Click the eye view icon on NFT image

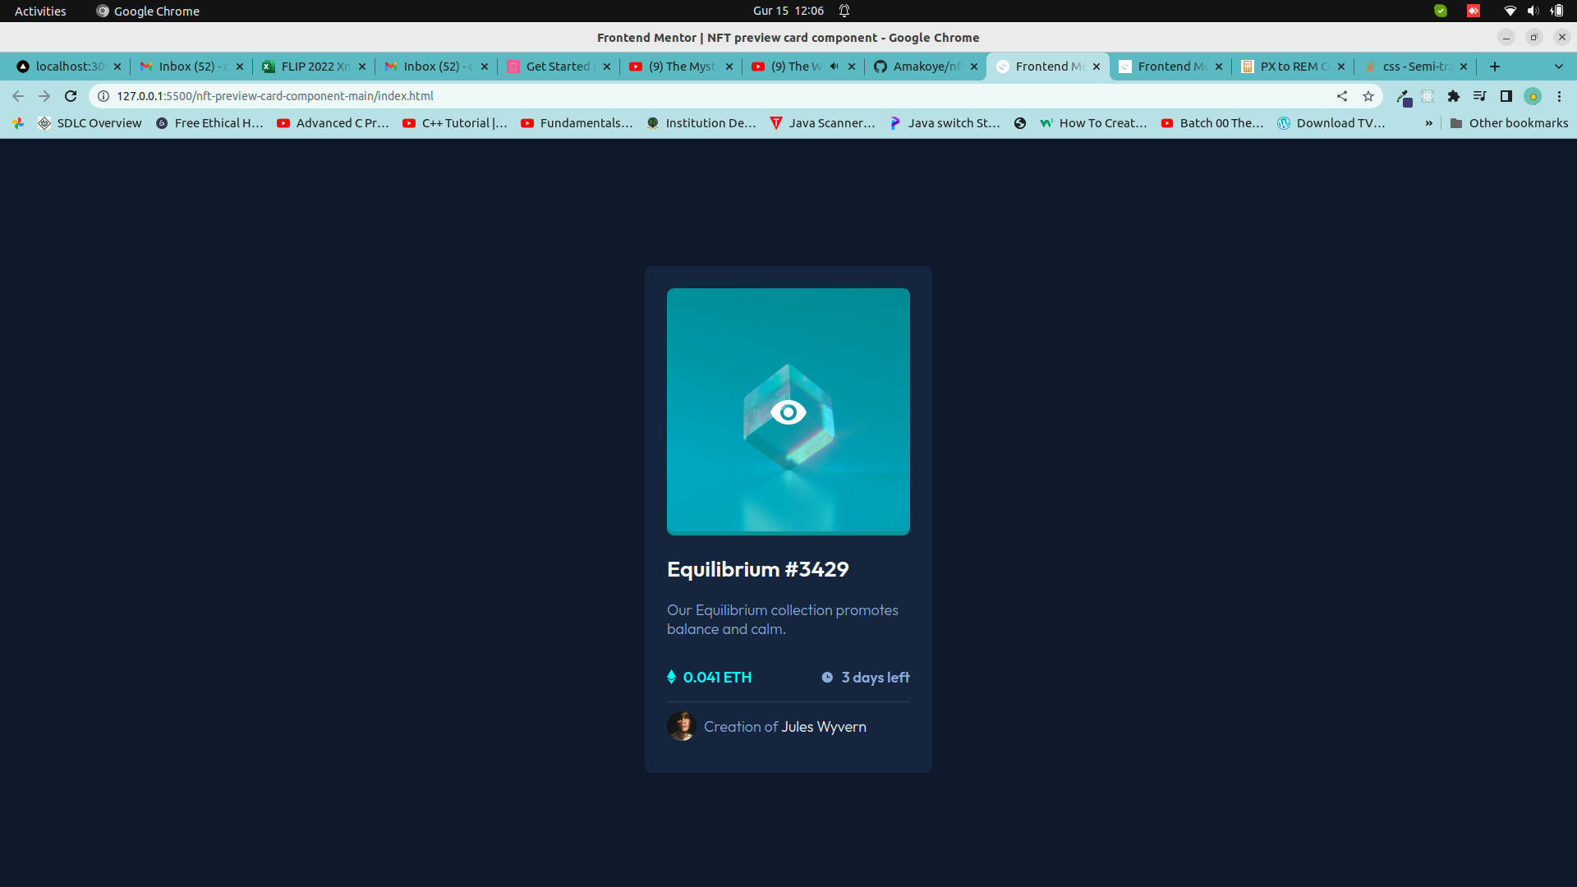788,412
